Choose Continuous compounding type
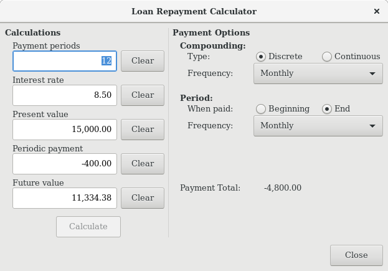Viewport: 388px width, 271px height. point(327,57)
